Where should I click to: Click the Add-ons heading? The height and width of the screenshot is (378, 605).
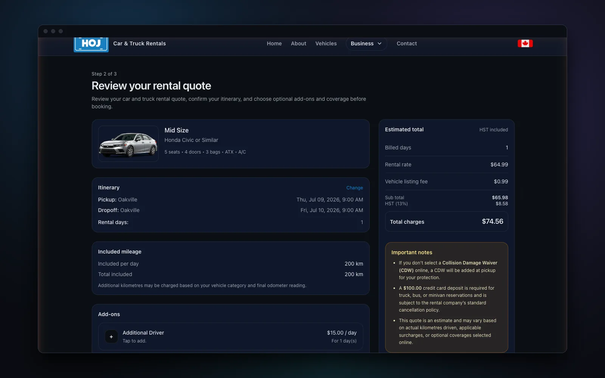109,314
